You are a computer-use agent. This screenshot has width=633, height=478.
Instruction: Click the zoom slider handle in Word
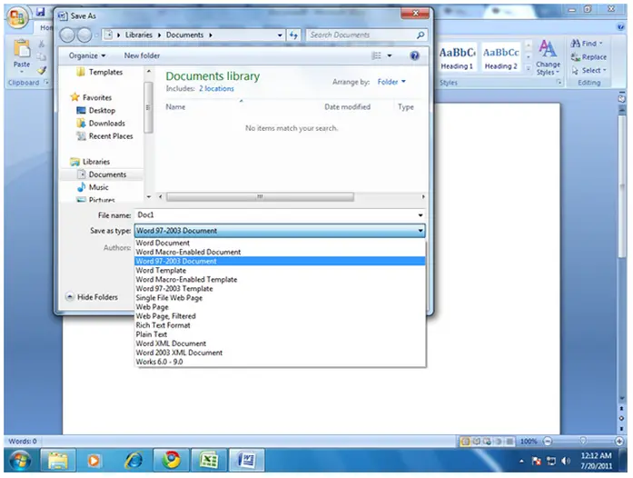(x=582, y=441)
